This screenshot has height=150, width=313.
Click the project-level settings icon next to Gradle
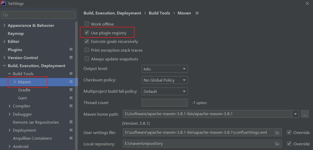pos(71,90)
